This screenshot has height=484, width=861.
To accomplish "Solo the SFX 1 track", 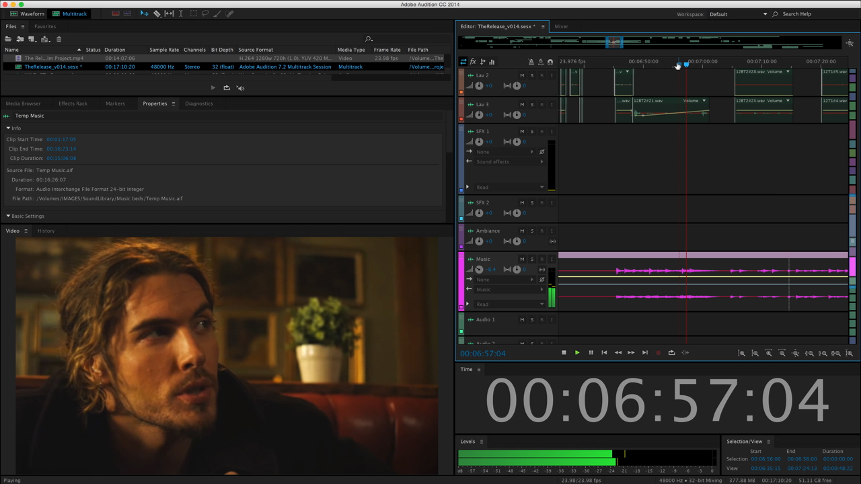I will click(x=532, y=131).
